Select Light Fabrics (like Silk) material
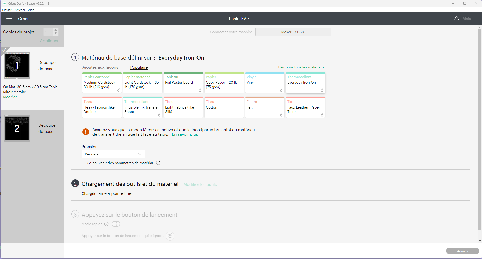The image size is (482, 259). [183, 107]
